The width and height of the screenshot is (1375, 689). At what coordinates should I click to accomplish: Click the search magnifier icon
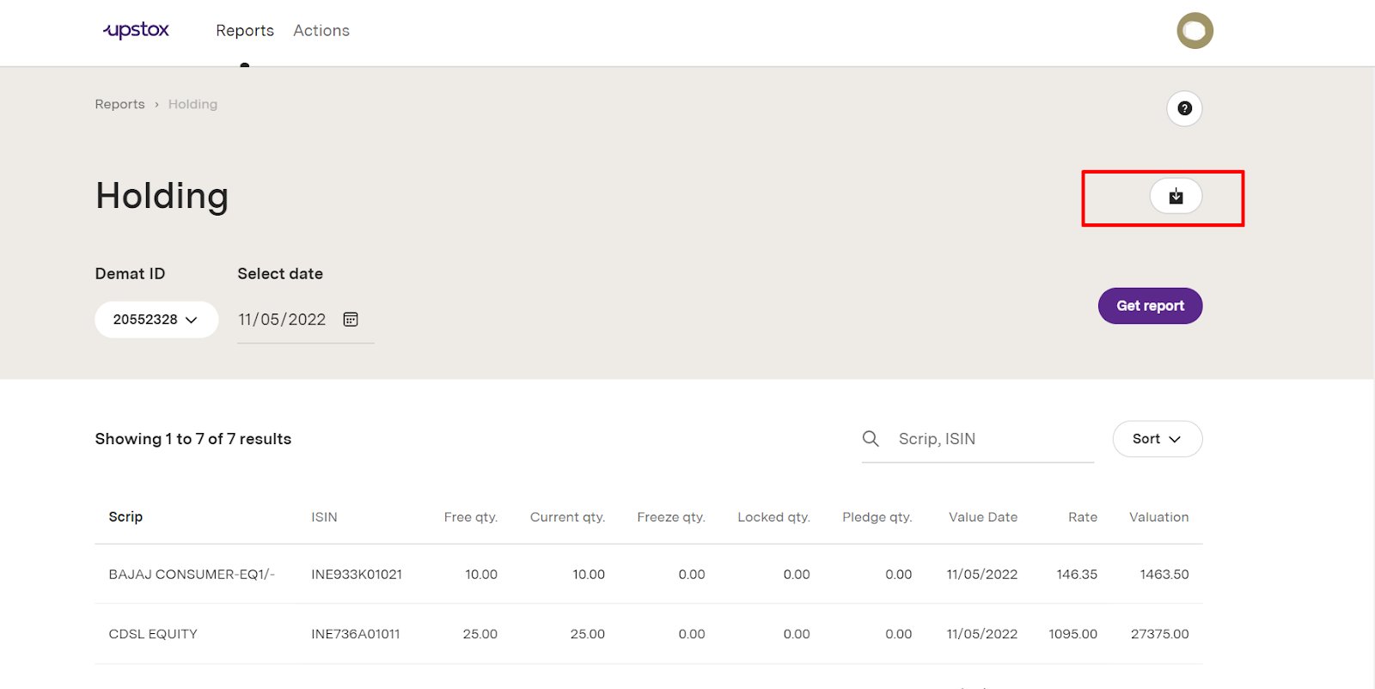pyautogui.click(x=871, y=439)
